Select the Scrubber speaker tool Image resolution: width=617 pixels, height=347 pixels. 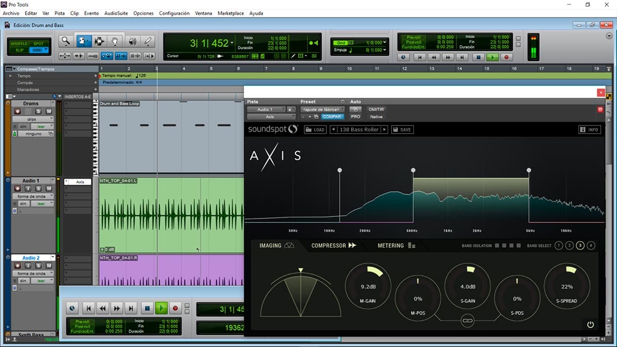pos(132,41)
